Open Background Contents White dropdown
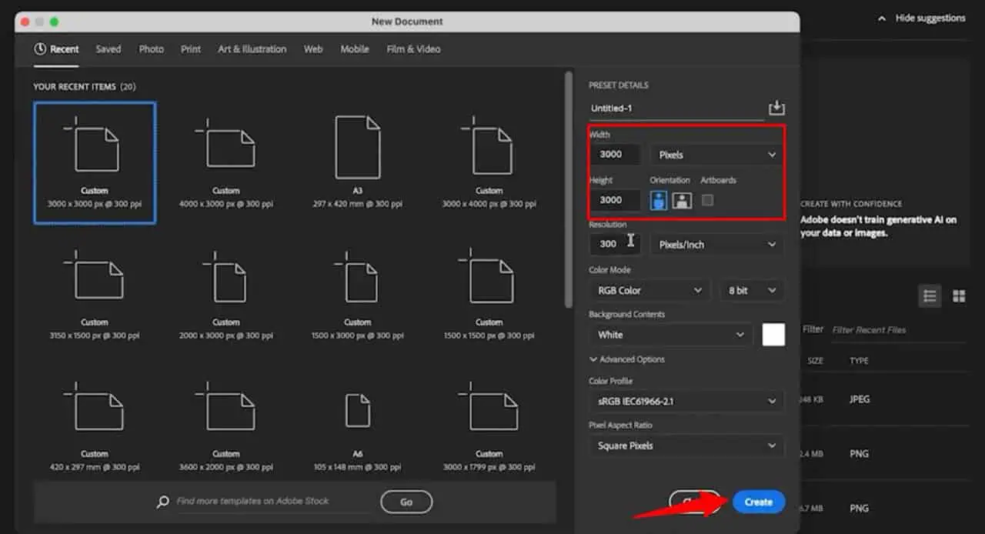 (x=671, y=335)
